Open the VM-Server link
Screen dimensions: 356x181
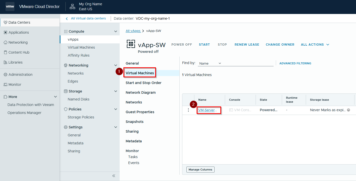(x=207, y=110)
